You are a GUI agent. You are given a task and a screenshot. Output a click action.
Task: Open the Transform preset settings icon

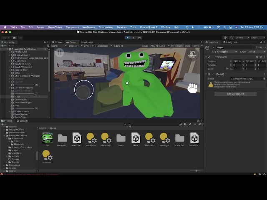click(x=261, y=57)
